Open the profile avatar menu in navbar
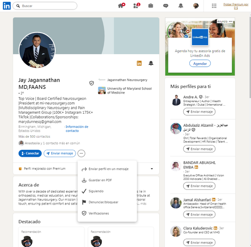This screenshot has width=251, height=247. click(196, 6)
